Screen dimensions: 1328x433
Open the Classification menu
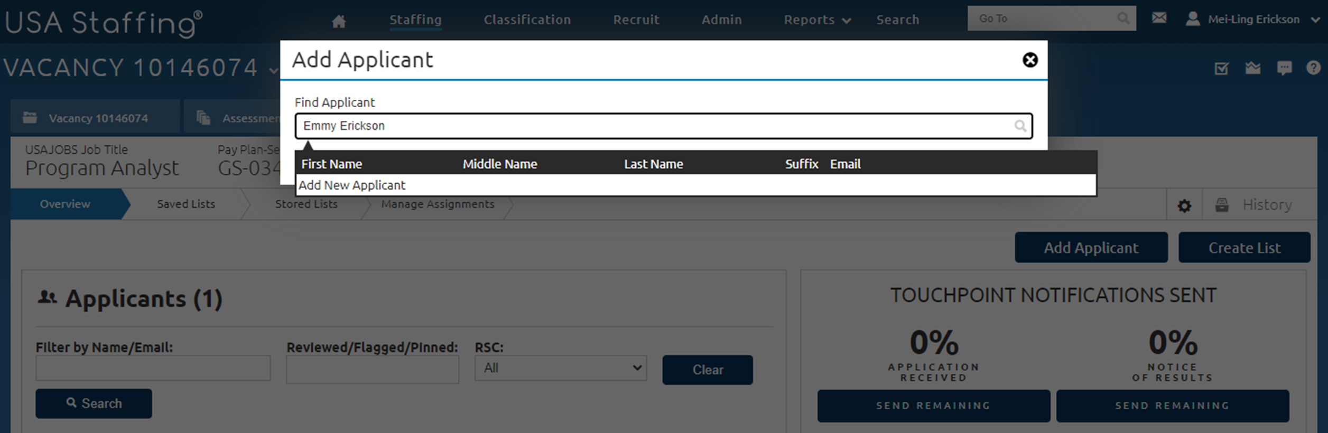point(527,20)
